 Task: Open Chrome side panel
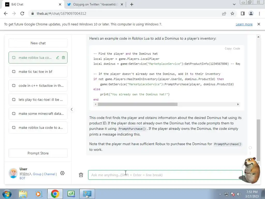243,13
